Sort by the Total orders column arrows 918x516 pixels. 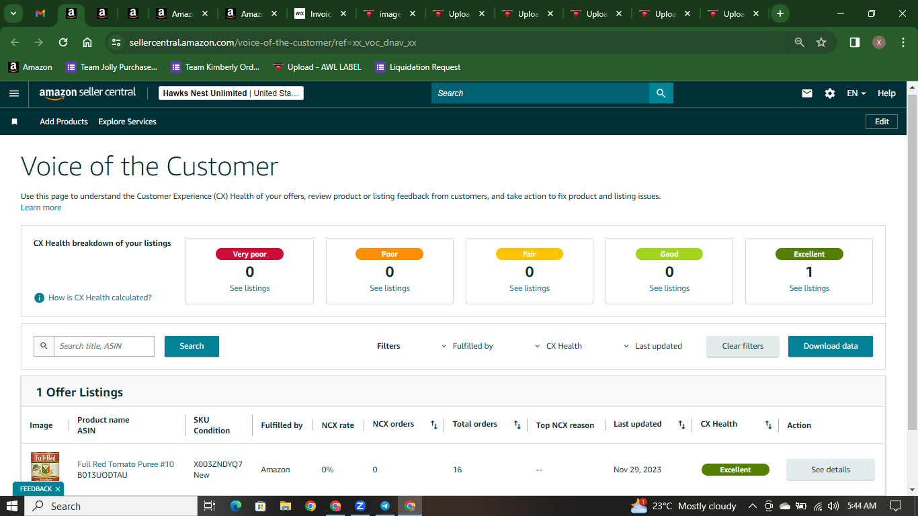[x=517, y=425]
